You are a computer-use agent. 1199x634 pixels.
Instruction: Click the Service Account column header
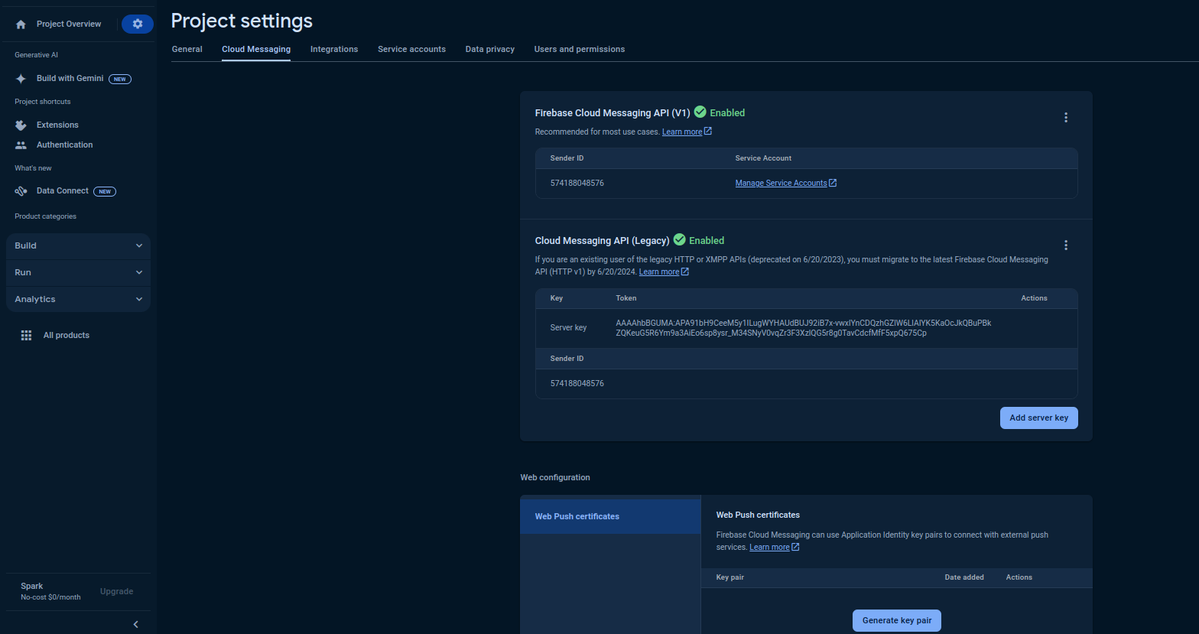click(763, 158)
